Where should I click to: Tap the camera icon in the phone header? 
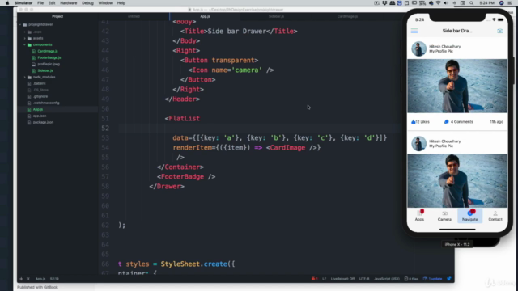pos(500,31)
